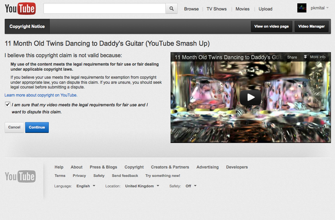Viewport: 335px width, 220px height.
Task: Click the search magnifier button
Action: pyautogui.click(x=172, y=9)
